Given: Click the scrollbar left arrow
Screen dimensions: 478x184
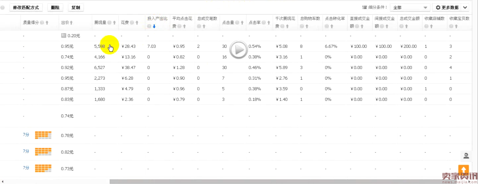Looking at the screenshot, I should click(3, 181).
